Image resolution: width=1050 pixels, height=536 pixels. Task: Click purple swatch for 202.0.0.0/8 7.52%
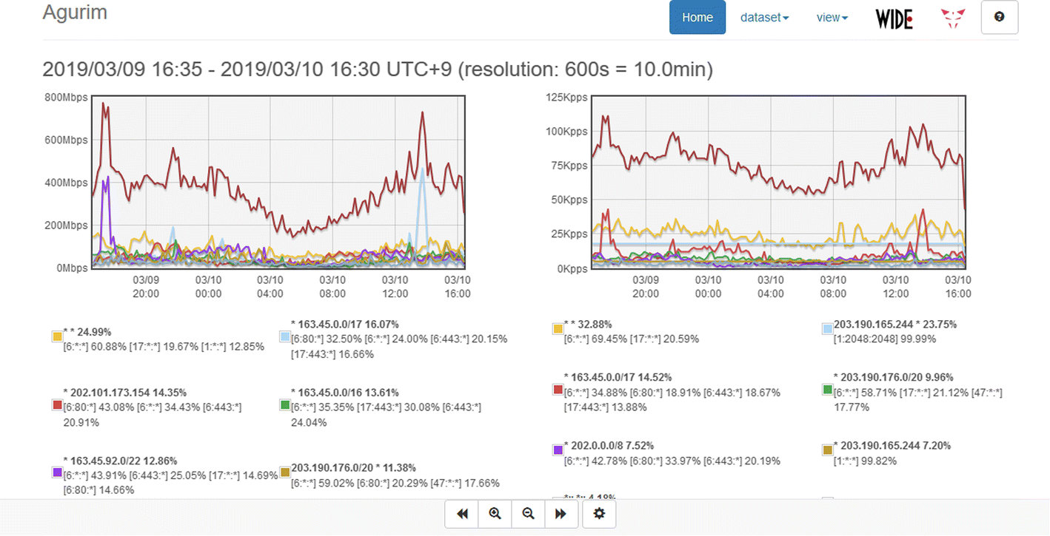tap(558, 450)
